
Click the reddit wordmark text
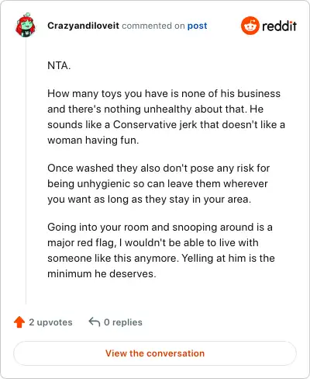[x=279, y=26]
